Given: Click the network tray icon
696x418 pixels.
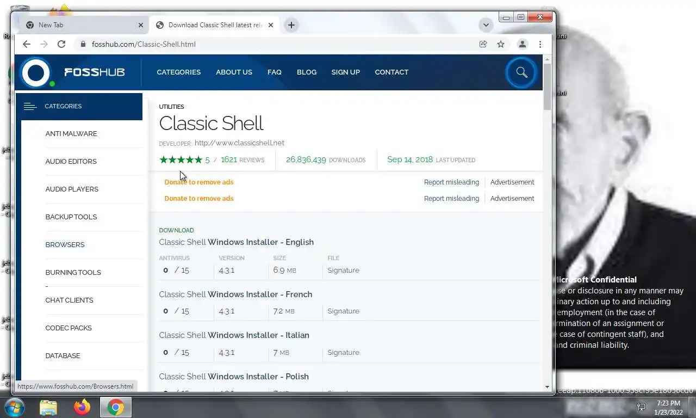Looking at the screenshot, I should 641,407.
